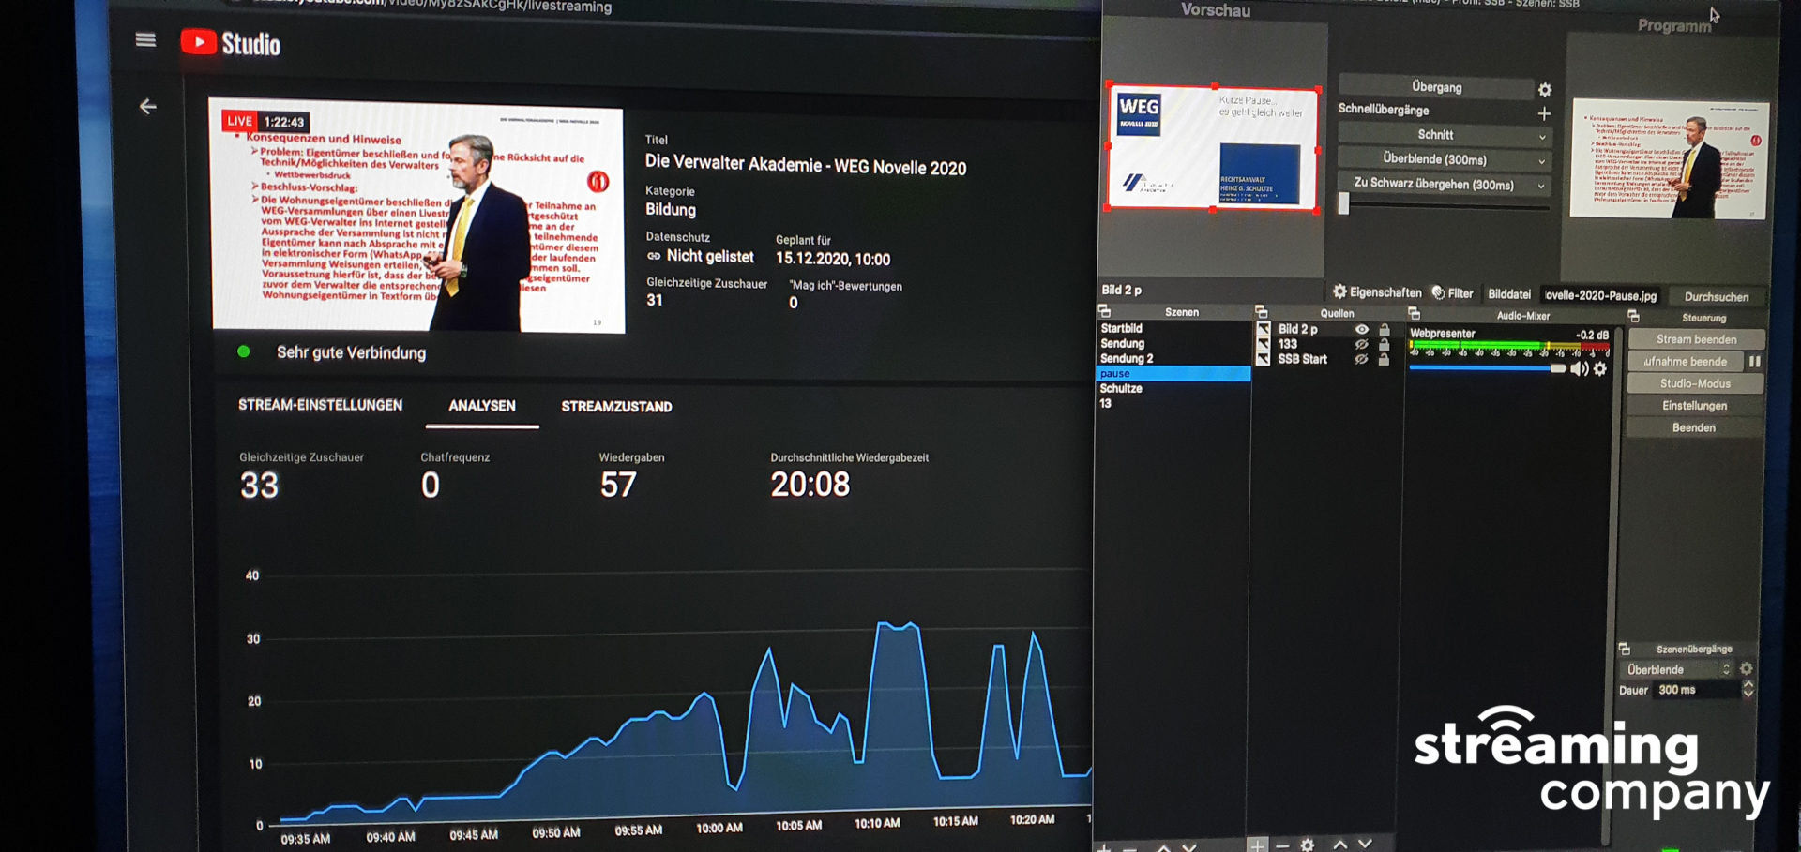Remove selected source with minus icon
The image size is (1801, 852).
(1282, 845)
